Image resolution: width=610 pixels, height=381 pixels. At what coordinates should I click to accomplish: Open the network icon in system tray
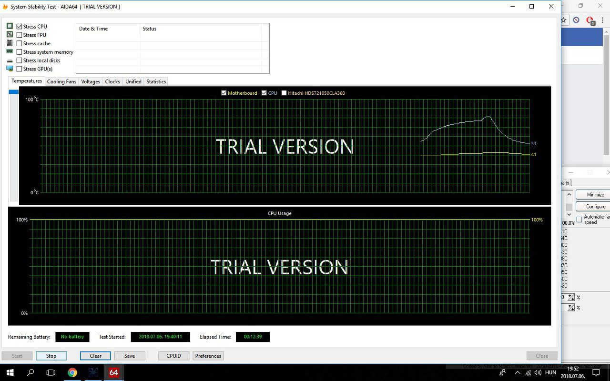(x=529, y=372)
